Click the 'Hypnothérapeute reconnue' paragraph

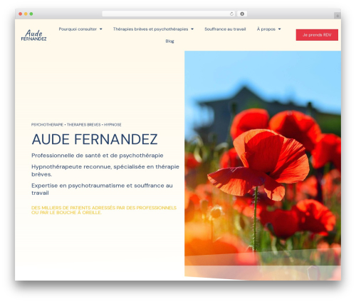click(105, 171)
